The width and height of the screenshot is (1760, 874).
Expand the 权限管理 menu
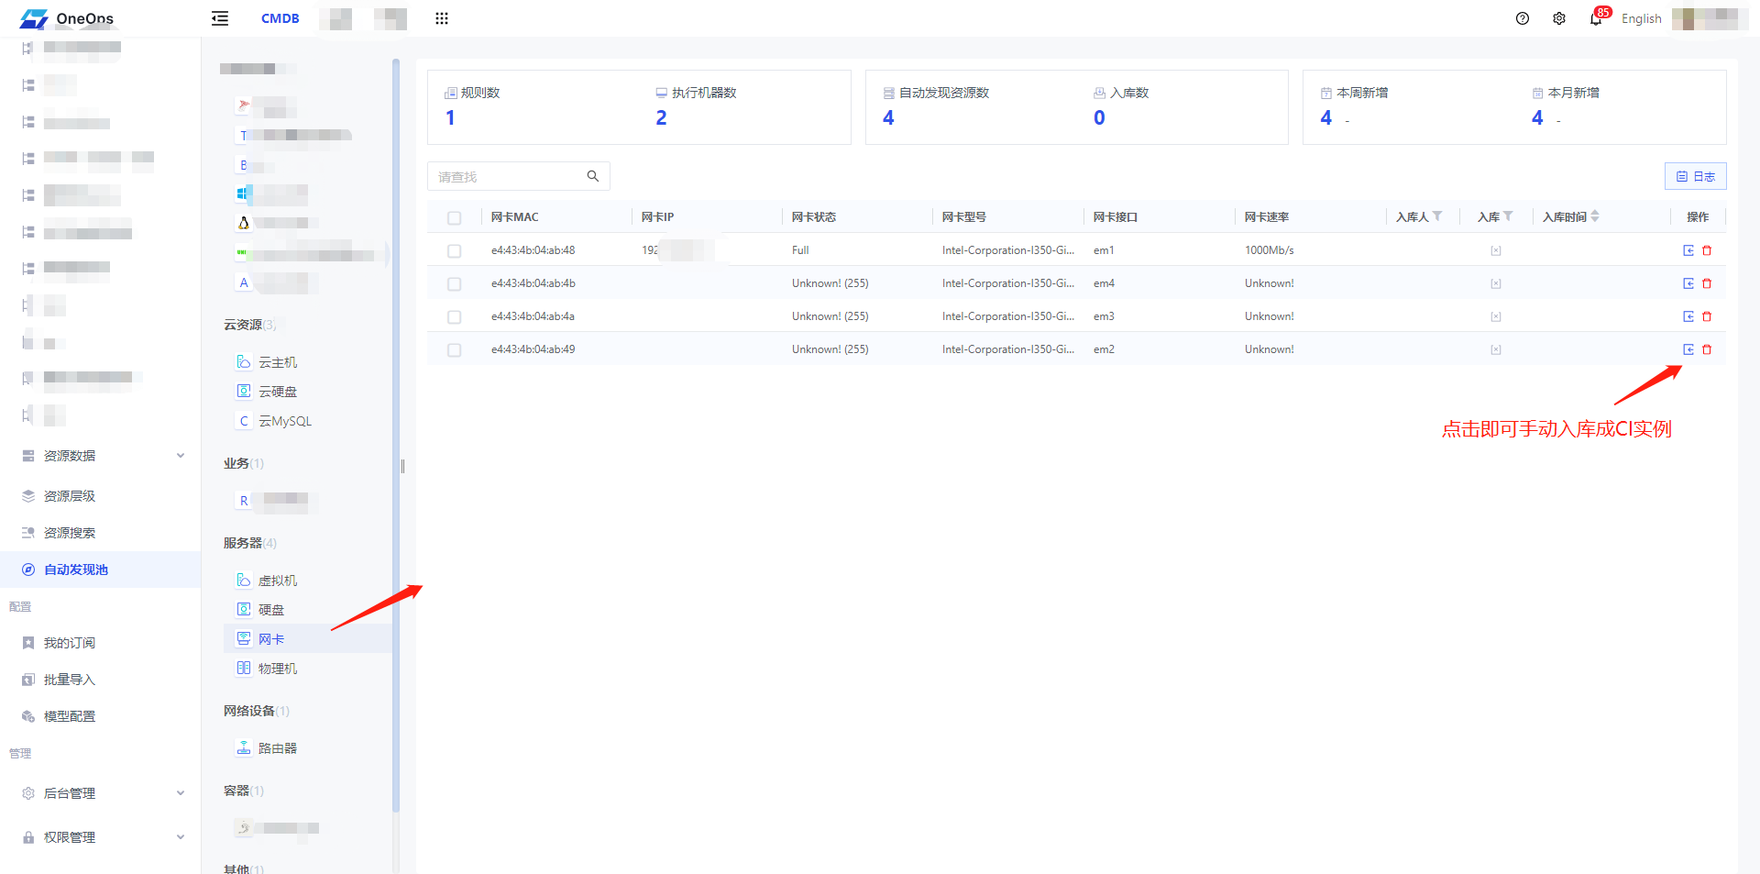tap(101, 837)
